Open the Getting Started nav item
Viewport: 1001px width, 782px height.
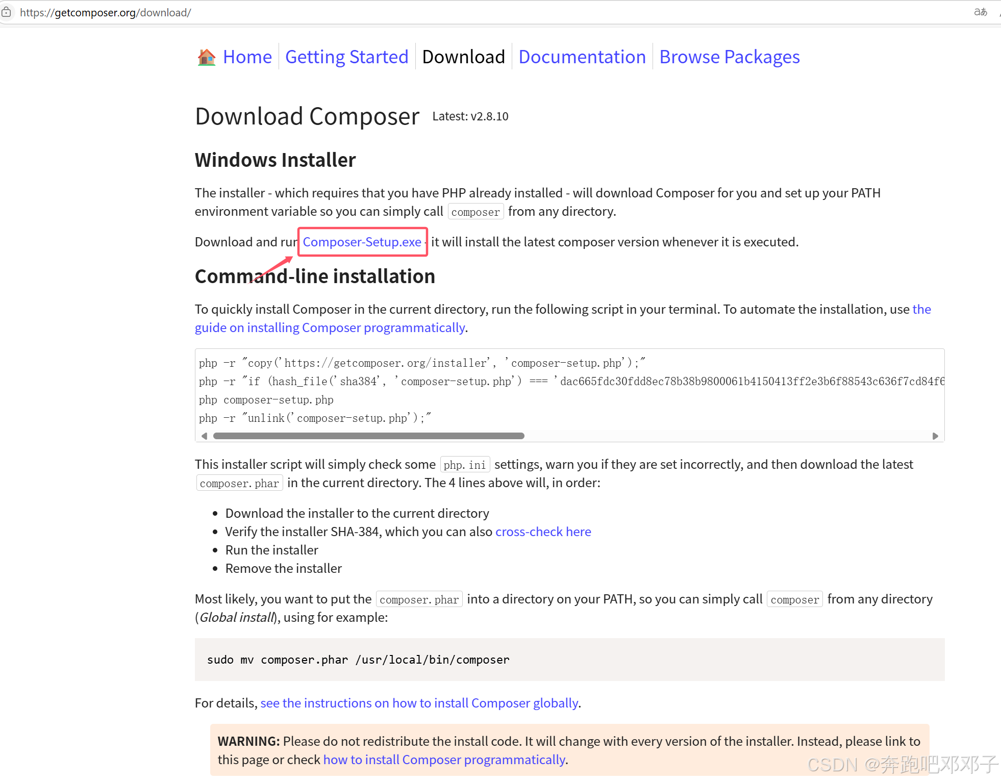(347, 57)
